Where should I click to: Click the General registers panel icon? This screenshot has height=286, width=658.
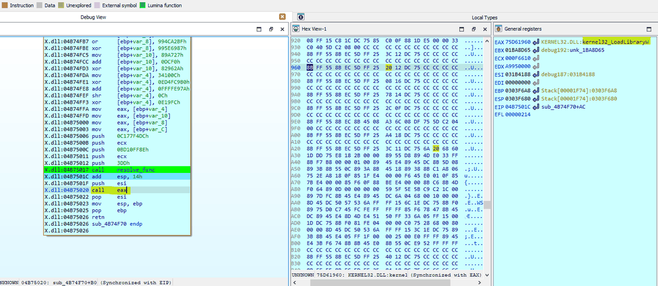498,29
